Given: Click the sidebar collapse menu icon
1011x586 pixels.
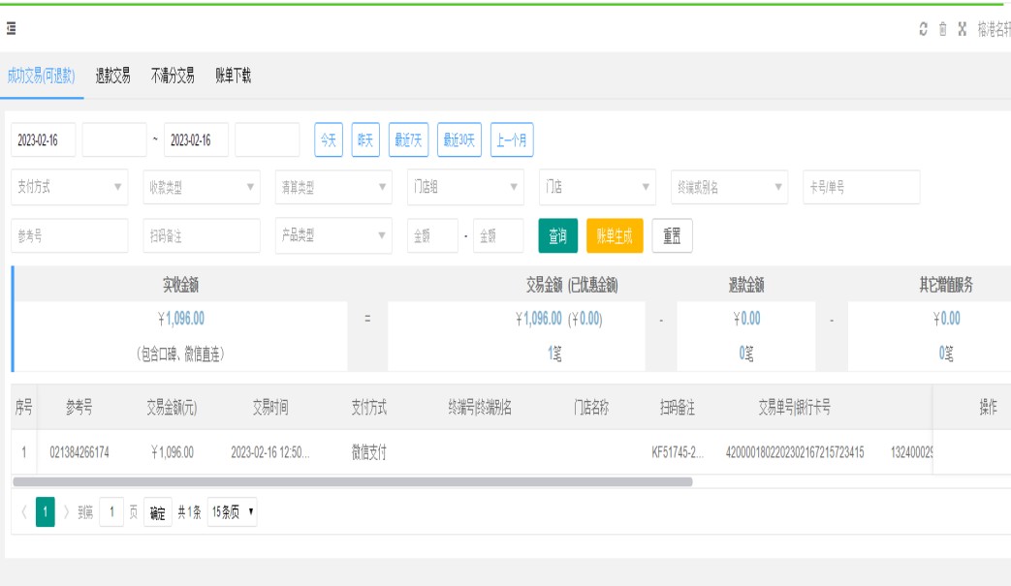Looking at the screenshot, I should coord(11,29).
